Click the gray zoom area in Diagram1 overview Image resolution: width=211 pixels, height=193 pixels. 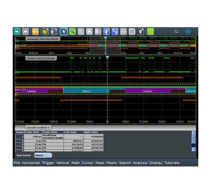click(x=105, y=46)
